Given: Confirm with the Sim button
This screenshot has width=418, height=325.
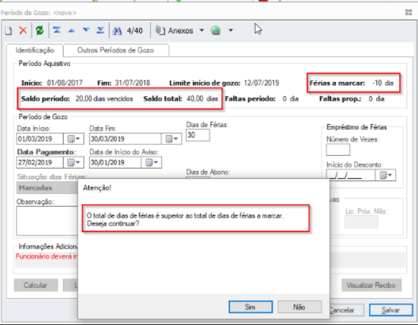Looking at the screenshot, I should tap(250, 307).
